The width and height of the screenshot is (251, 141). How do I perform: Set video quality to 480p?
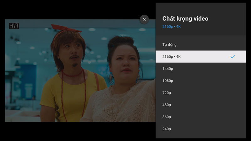[x=201, y=105]
